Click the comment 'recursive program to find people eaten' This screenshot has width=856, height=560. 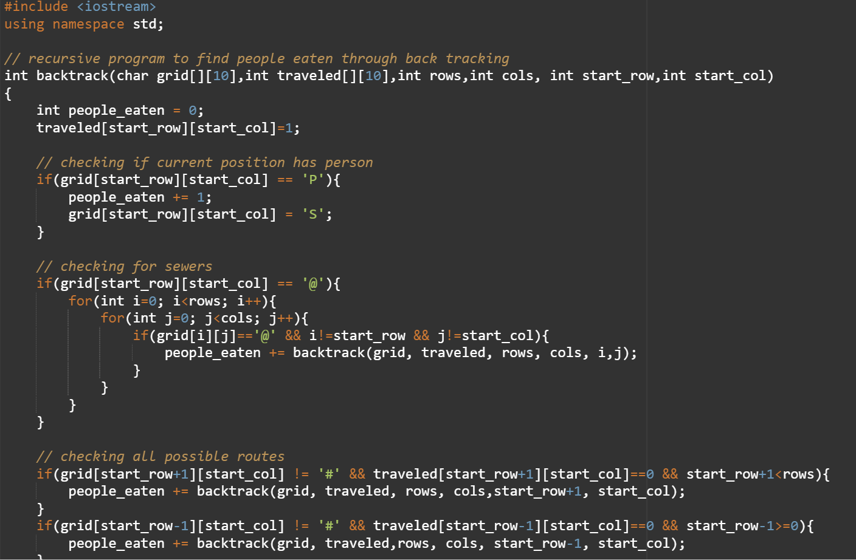pyautogui.click(x=257, y=59)
